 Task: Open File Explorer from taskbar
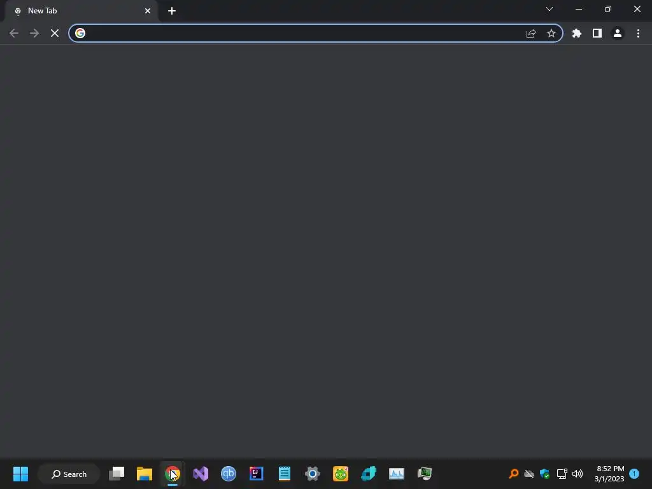pos(145,474)
